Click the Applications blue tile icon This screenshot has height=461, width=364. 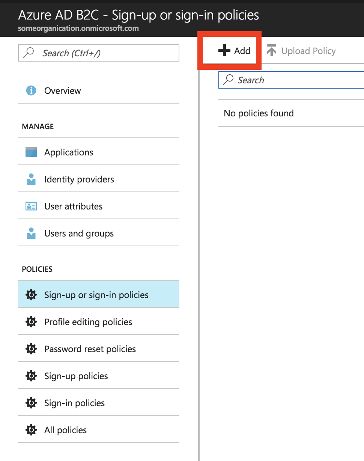click(31, 152)
